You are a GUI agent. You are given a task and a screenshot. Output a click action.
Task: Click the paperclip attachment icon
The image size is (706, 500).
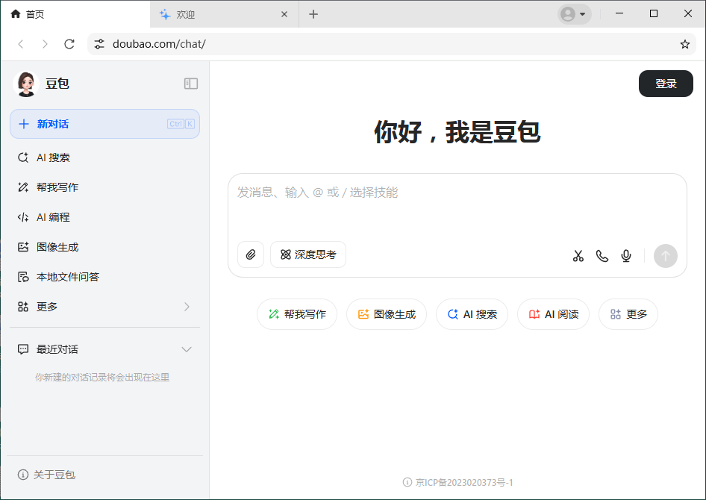[x=251, y=254]
